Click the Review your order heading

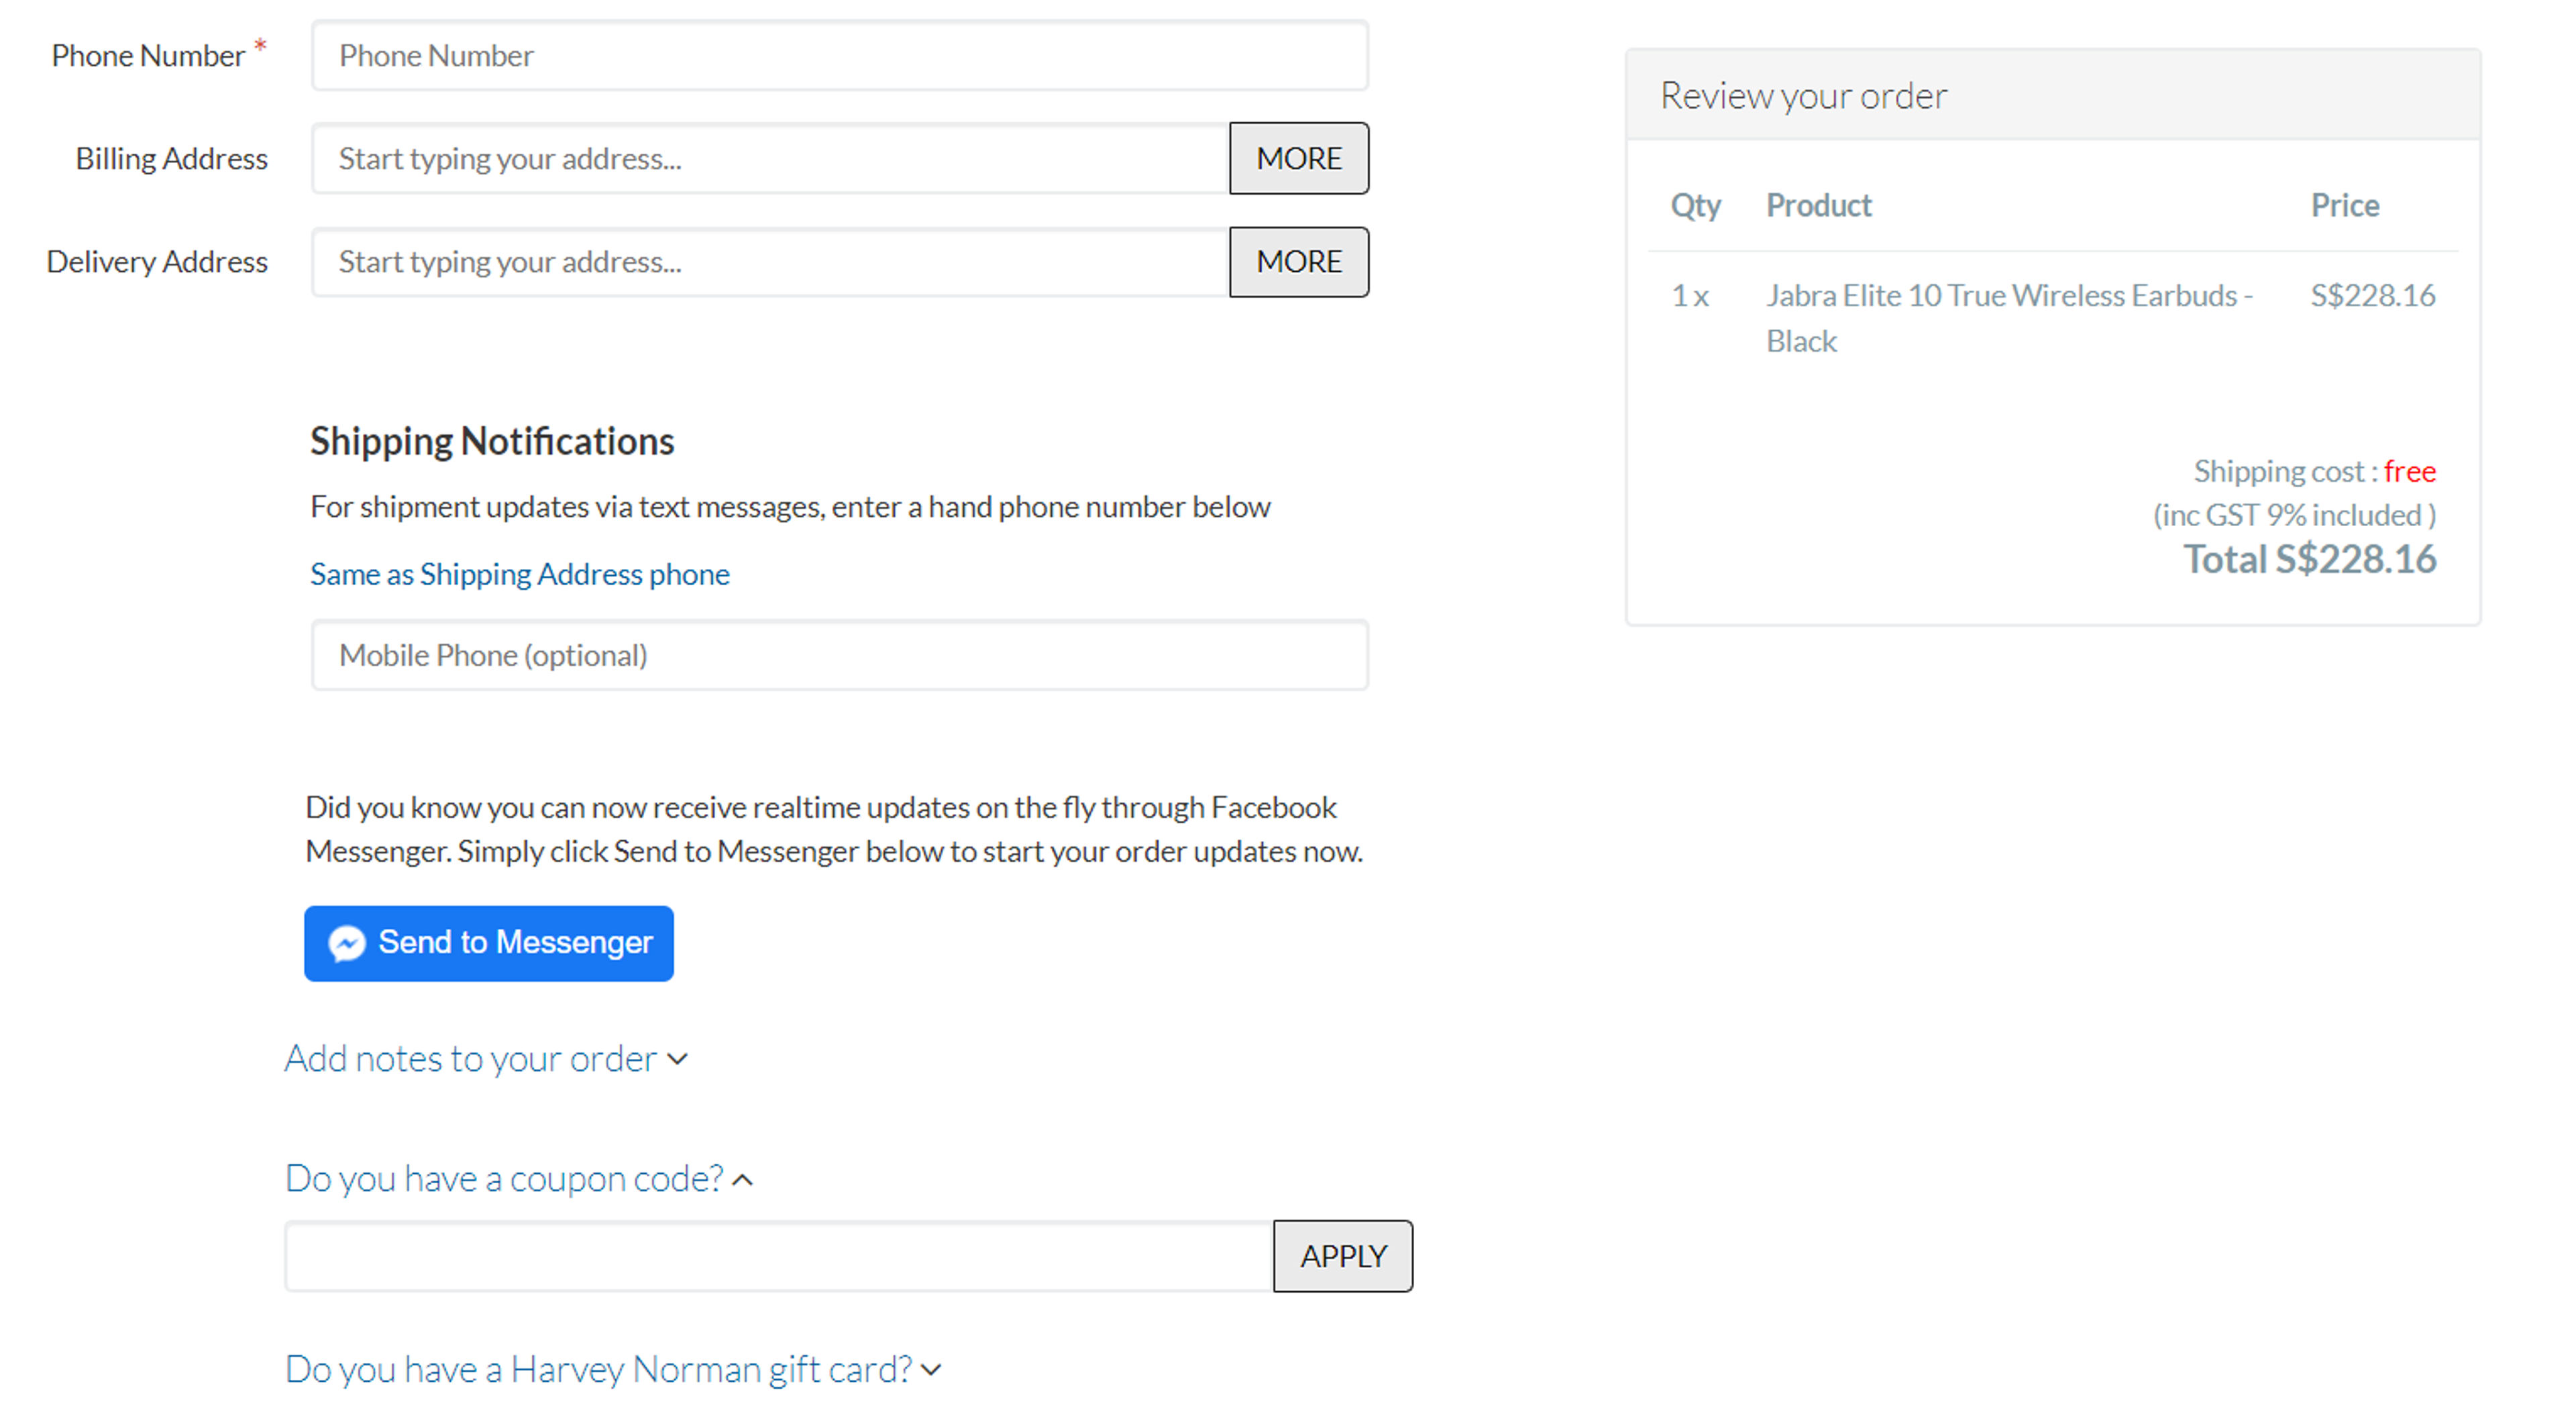point(1803,96)
